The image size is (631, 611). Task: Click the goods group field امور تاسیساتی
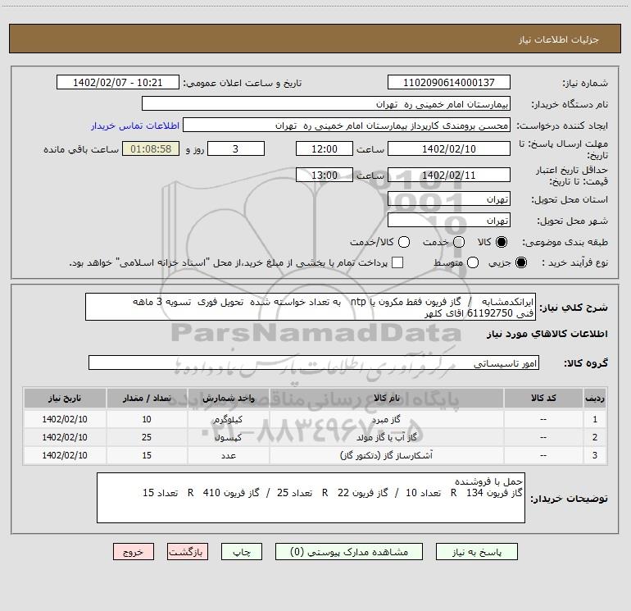pyautogui.click(x=314, y=362)
